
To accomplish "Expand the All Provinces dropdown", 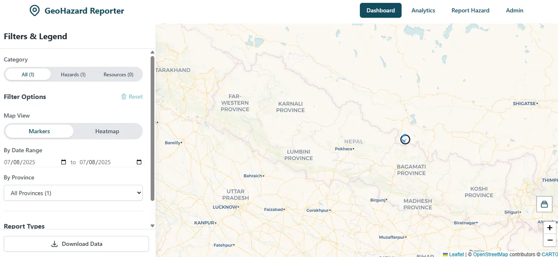I will (73, 193).
